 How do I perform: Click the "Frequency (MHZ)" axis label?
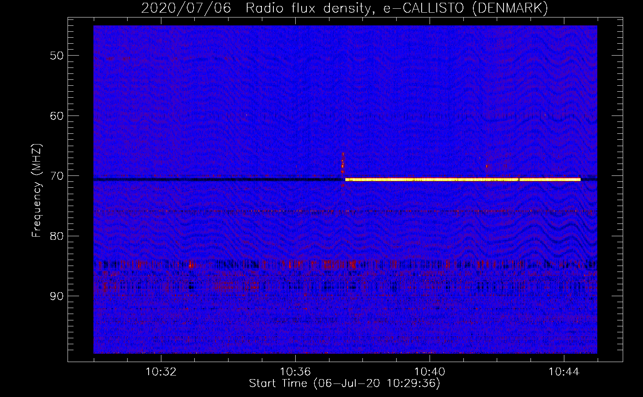(x=37, y=191)
